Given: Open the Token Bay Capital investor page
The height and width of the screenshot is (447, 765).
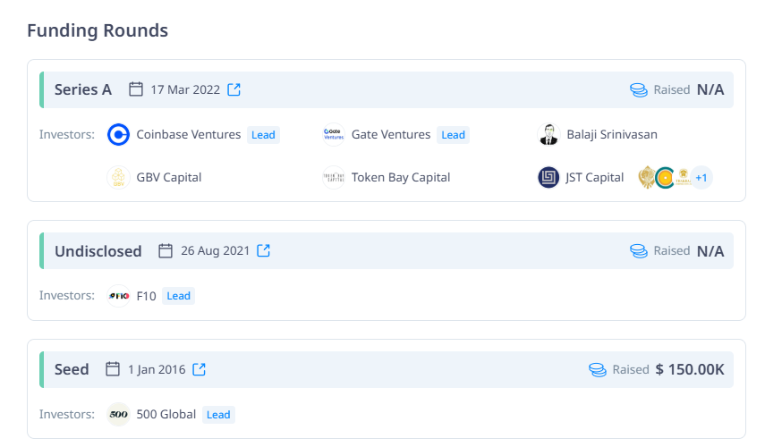Looking at the screenshot, I should click(401, 177).
